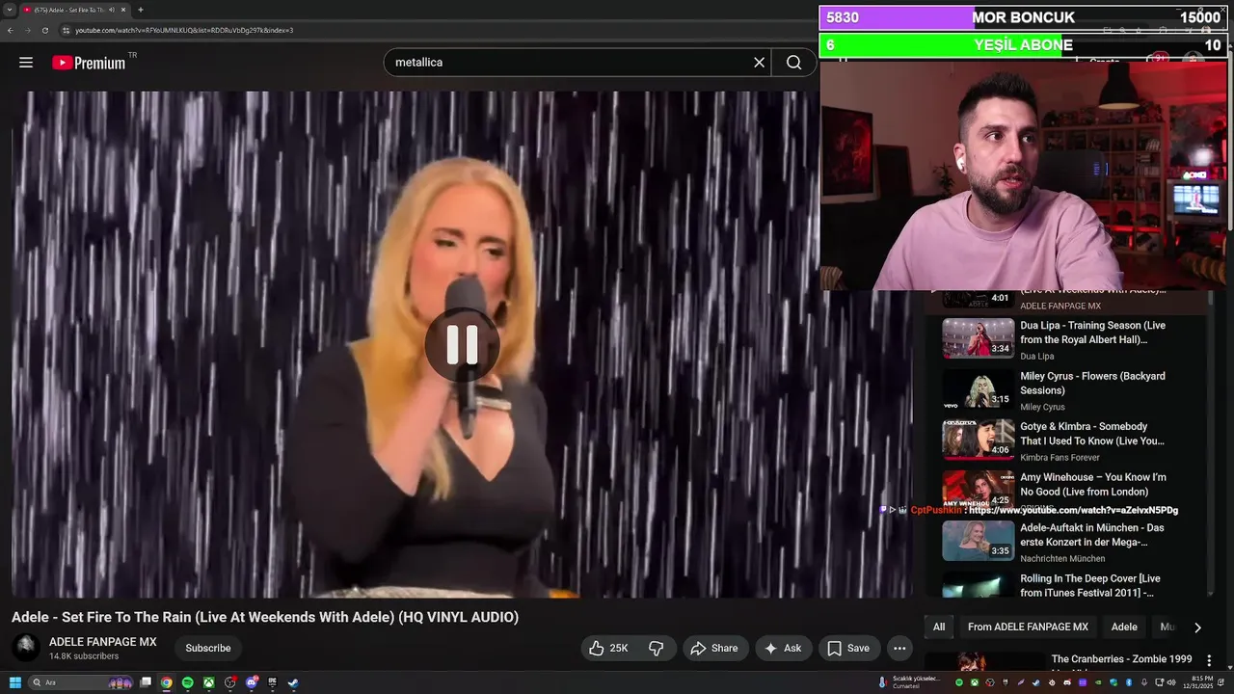1234x694 pixels.
Task: Open Task View on the taskbar
Action: [145, 682]
